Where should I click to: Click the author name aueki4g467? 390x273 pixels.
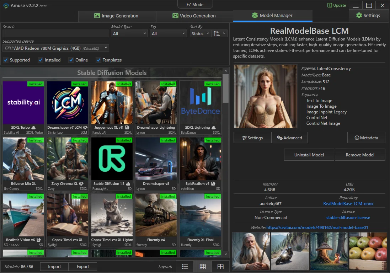[x=271, y=204]
